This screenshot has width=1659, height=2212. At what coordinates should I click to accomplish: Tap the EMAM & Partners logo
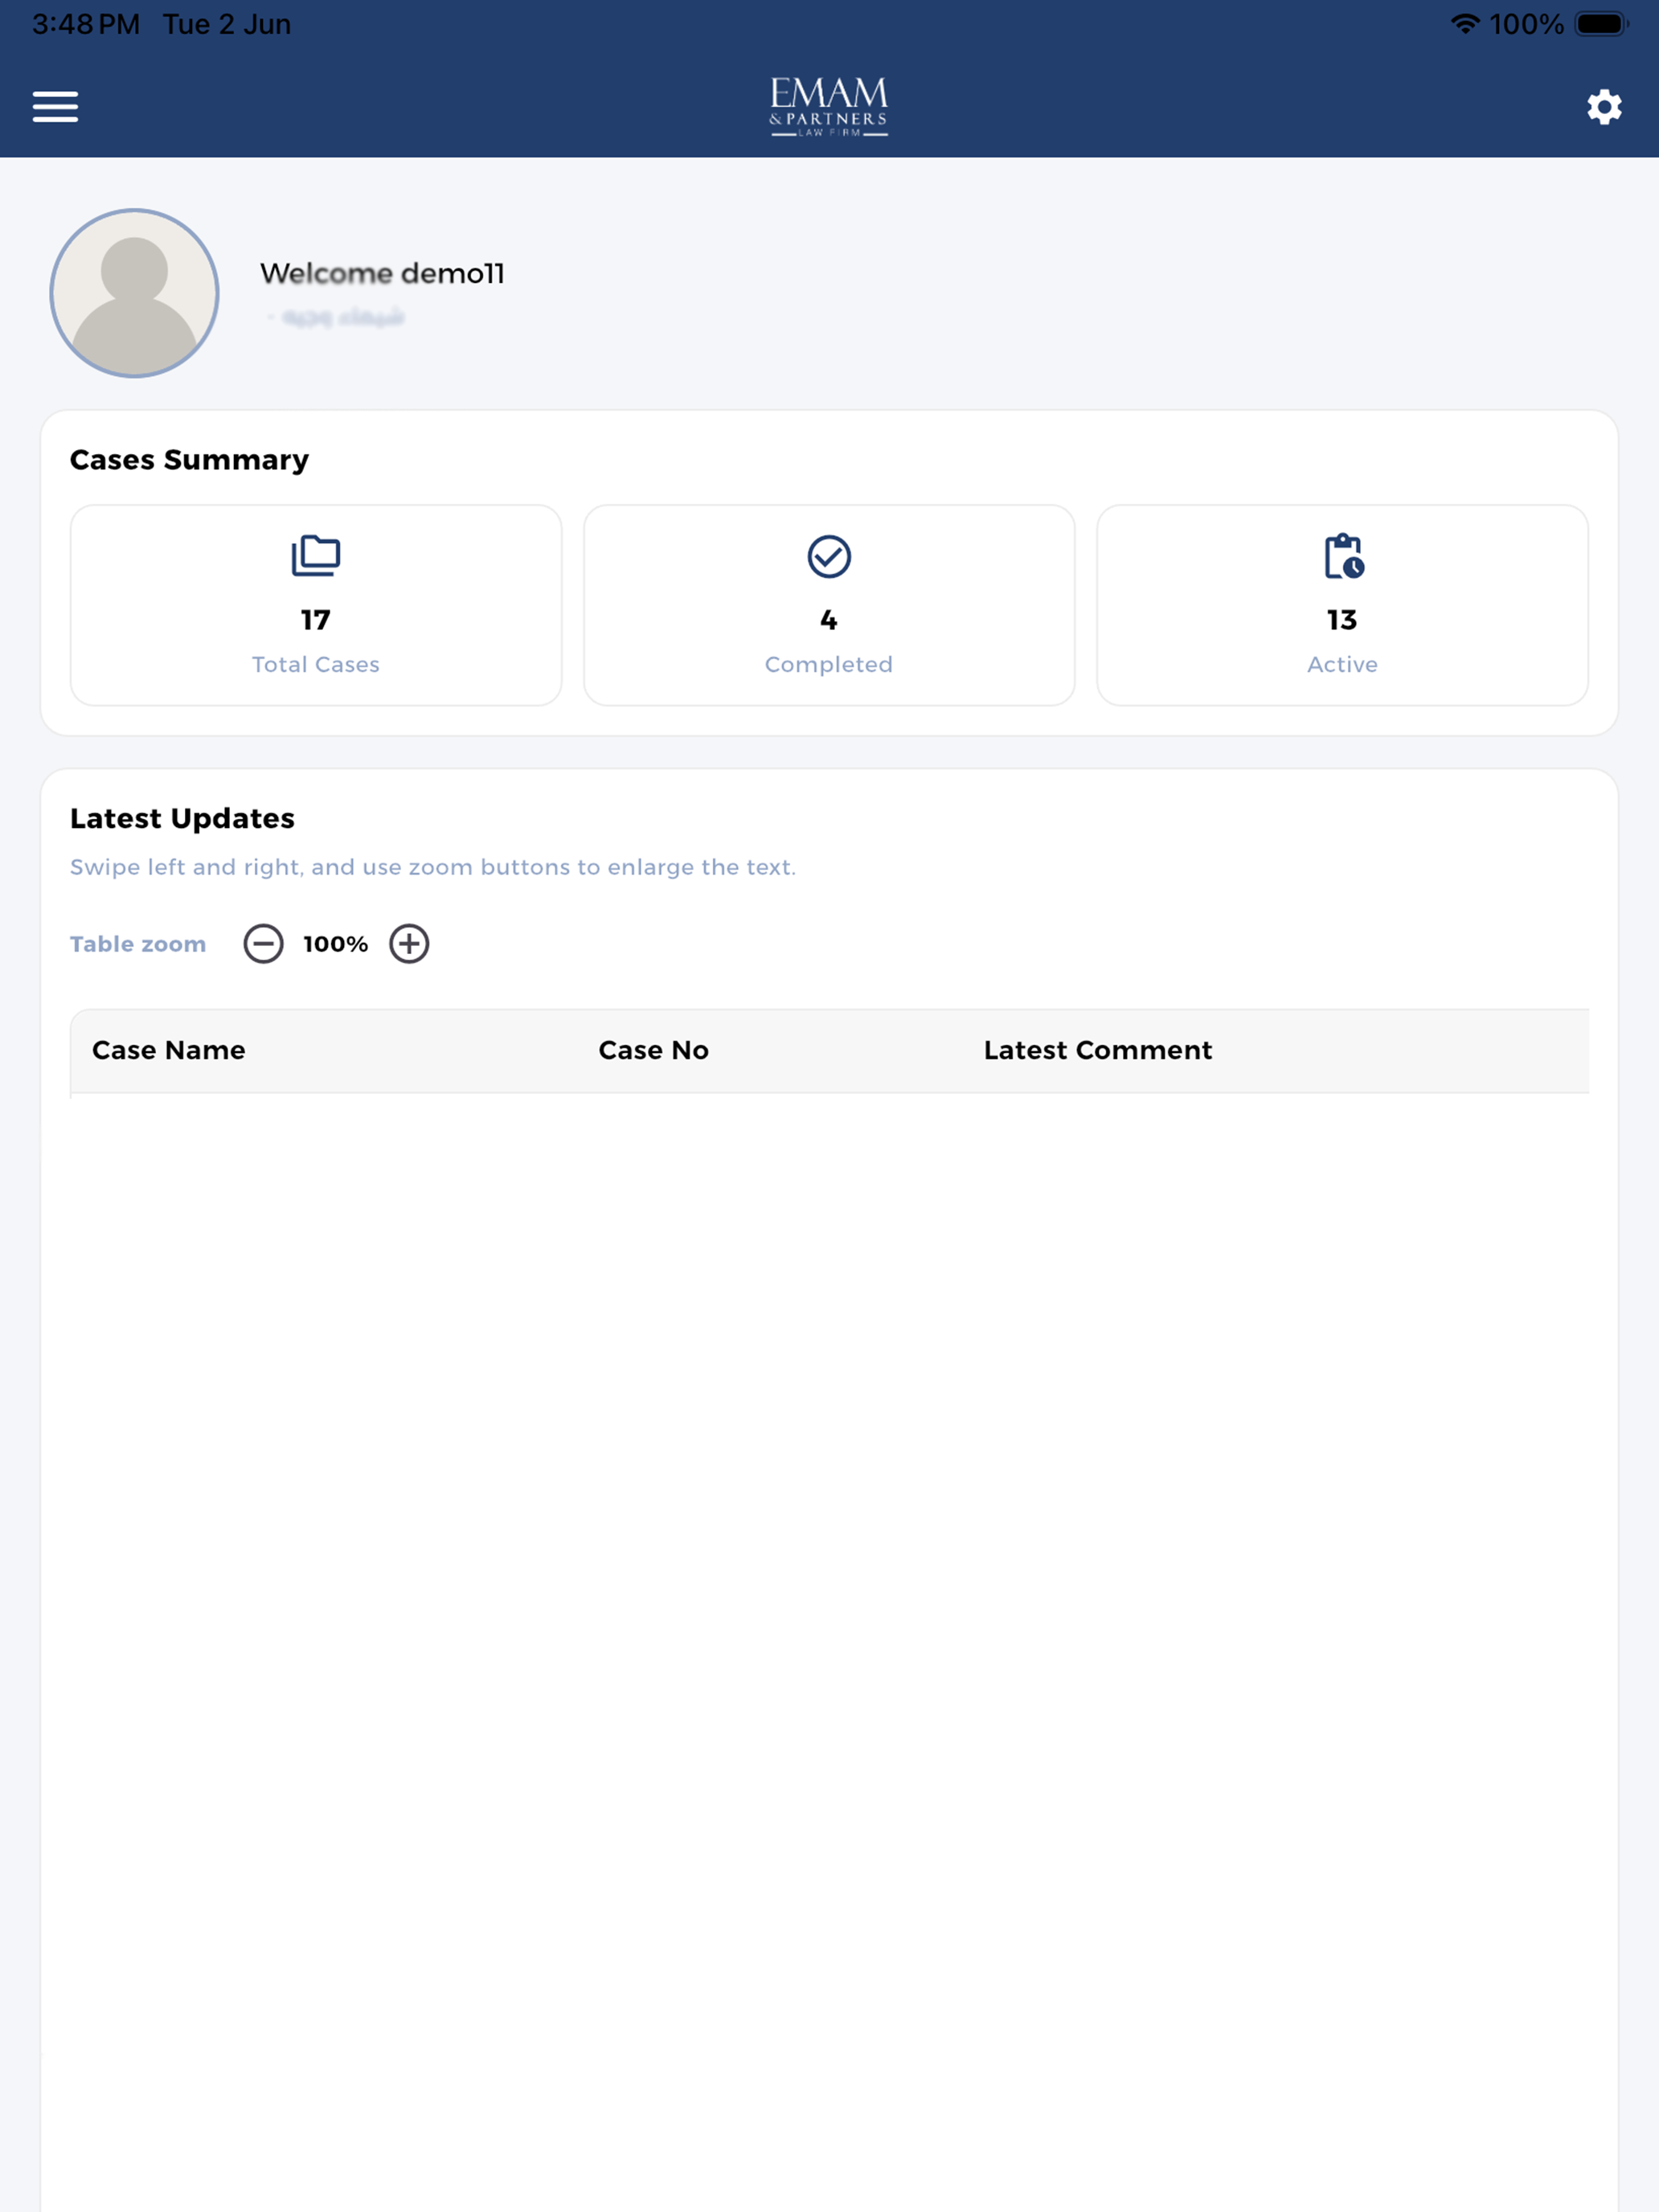tap(829, 106)
